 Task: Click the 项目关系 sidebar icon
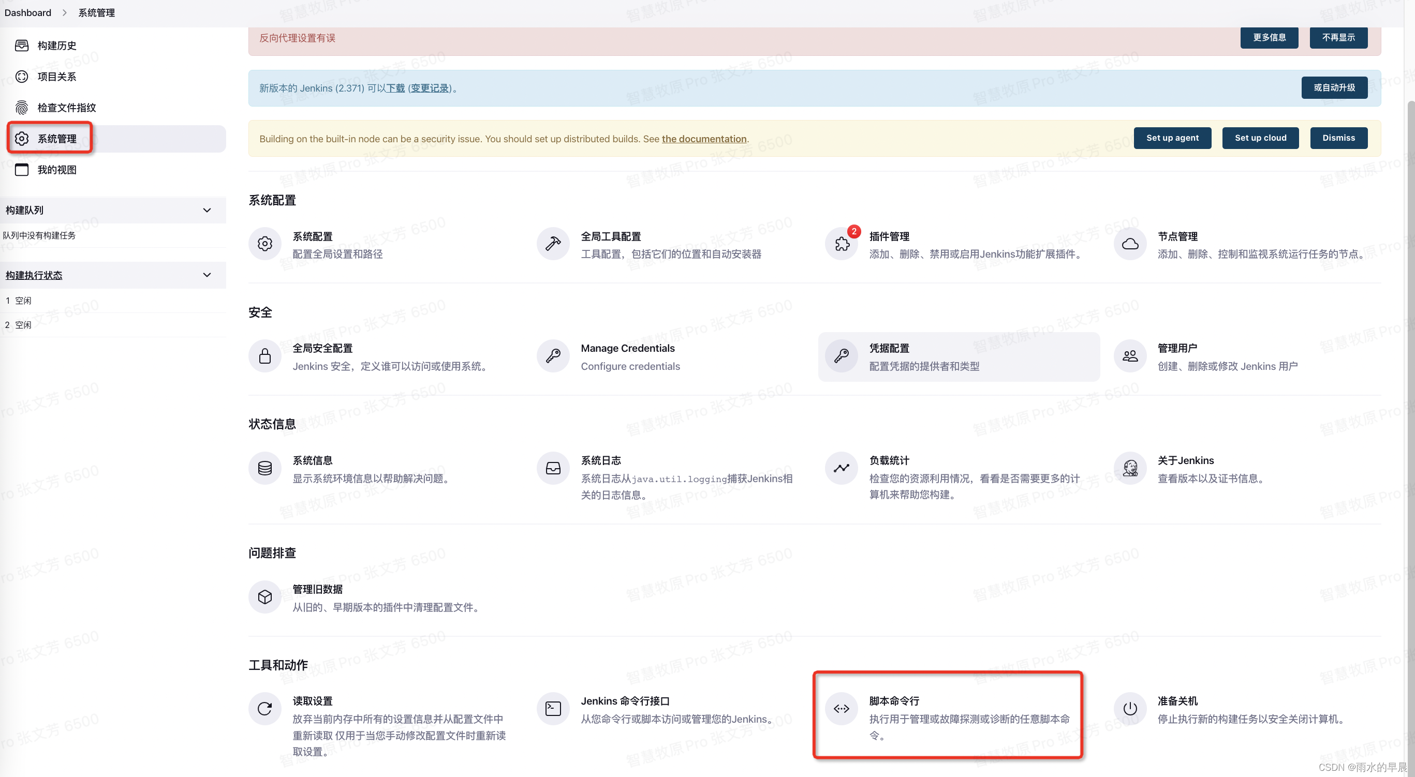click(x=21, y=77)
